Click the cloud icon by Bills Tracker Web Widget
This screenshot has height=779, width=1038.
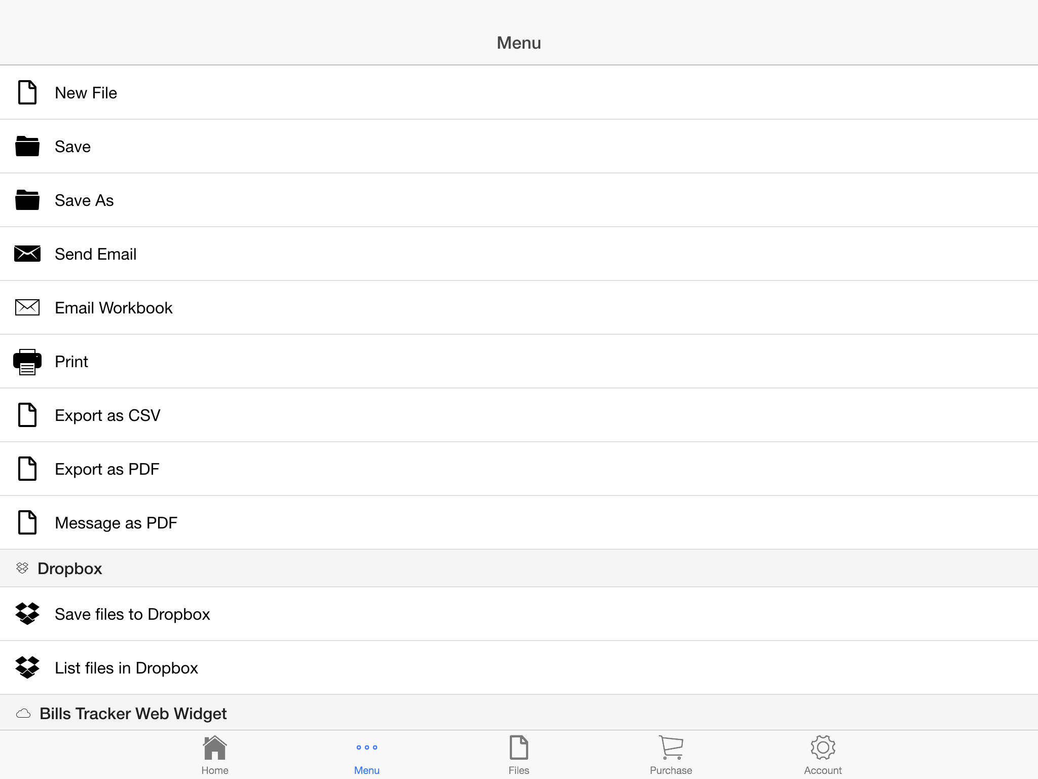(23, 714)
